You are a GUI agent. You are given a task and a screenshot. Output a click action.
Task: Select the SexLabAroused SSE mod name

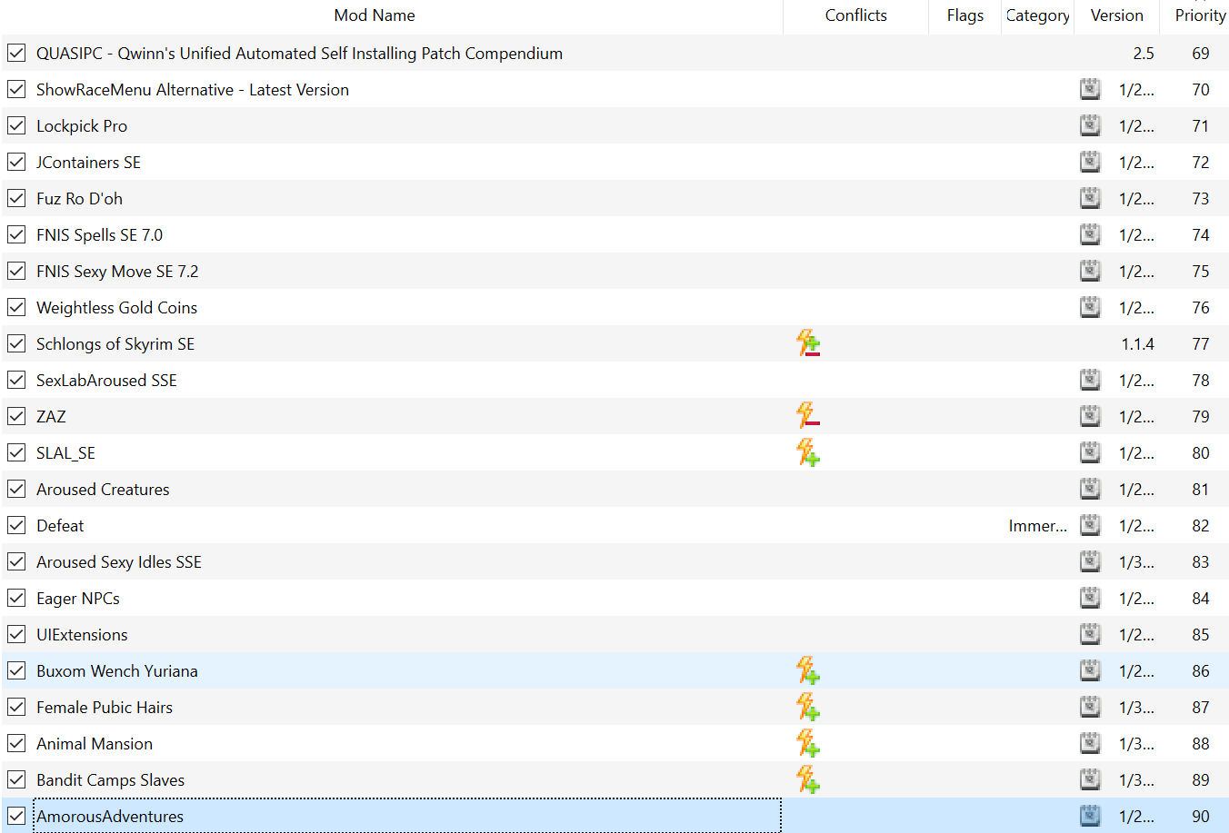pos(106,381)
